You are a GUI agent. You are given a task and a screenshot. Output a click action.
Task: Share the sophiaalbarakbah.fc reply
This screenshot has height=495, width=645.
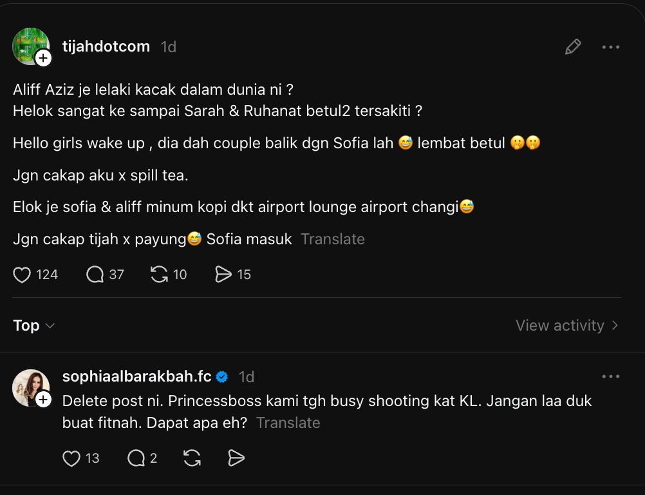tap(236, 458)
